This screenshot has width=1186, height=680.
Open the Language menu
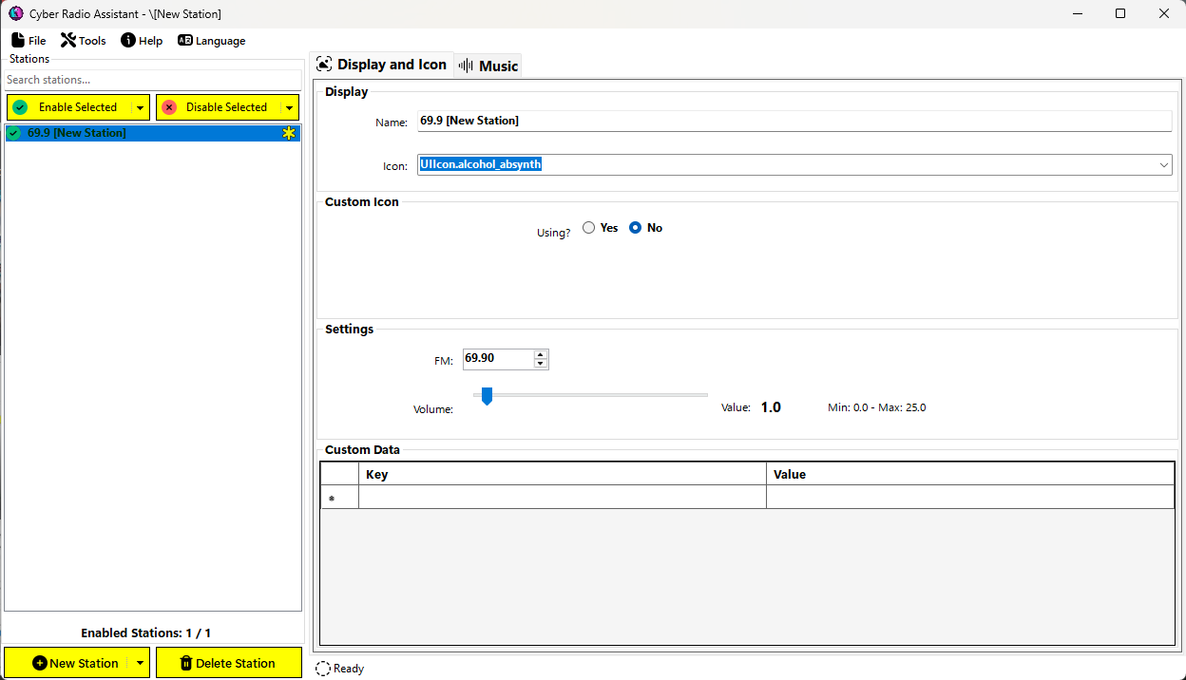tap(211, 41)
